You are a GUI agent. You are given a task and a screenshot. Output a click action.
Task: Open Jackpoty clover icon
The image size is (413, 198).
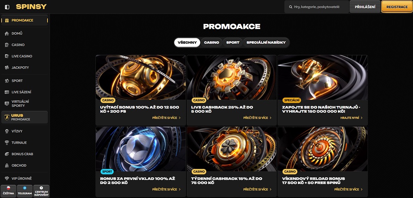pos(7,68)
